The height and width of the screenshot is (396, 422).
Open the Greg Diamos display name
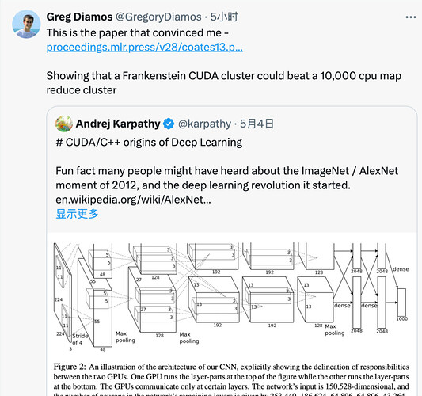point(79,17)
